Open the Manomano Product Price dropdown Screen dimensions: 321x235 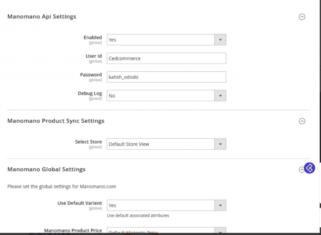tap(166, 231)
